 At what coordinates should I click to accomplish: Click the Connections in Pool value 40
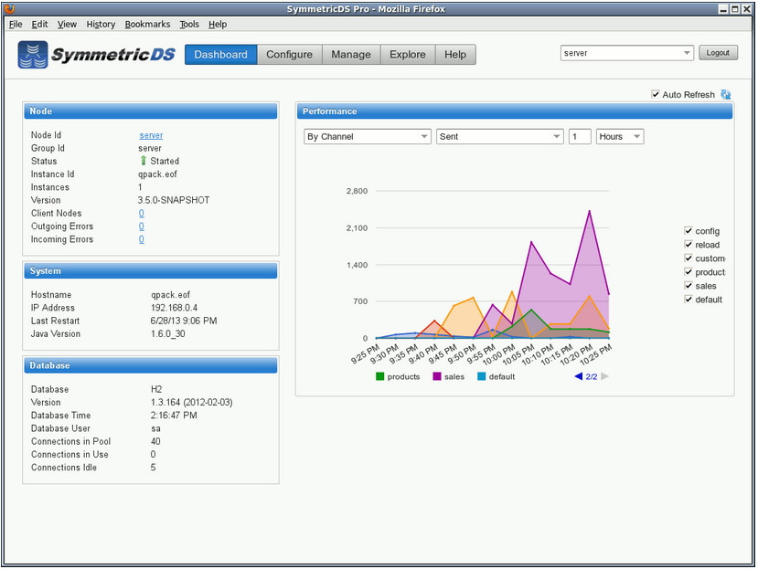click(x=155, y=441)
